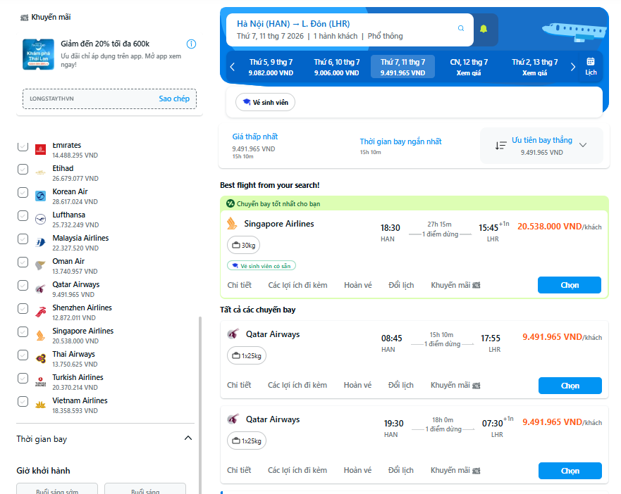This screenshot has width=621, height=494.
Task: Toggle the Vietnam Airlines checkbox
Action: coord(23,402)
